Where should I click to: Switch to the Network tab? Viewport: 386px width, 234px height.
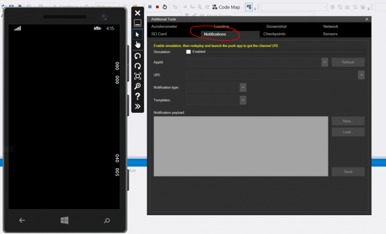331,27
